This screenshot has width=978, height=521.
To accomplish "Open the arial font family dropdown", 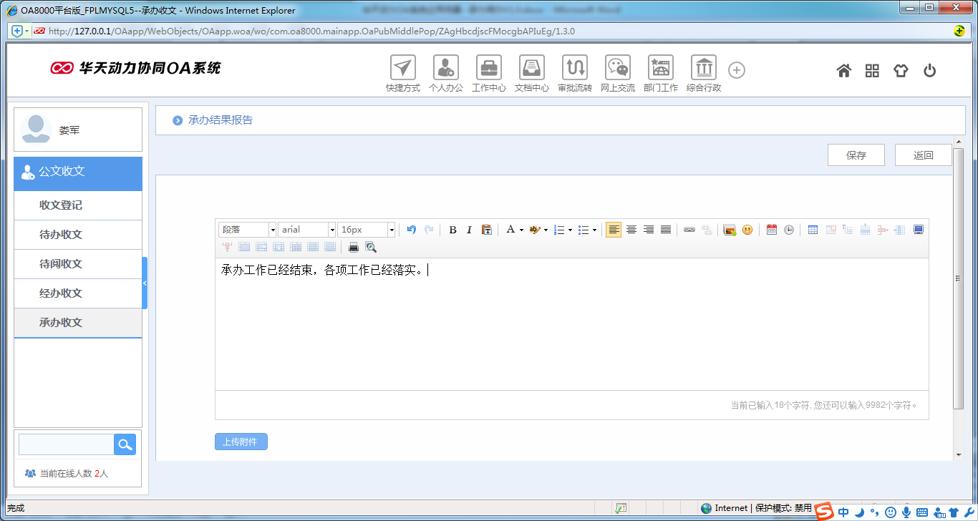I will 306,229.
